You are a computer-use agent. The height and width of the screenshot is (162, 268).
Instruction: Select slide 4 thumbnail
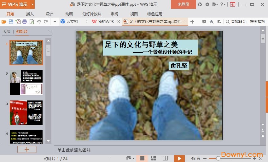(x=26, y=137)
